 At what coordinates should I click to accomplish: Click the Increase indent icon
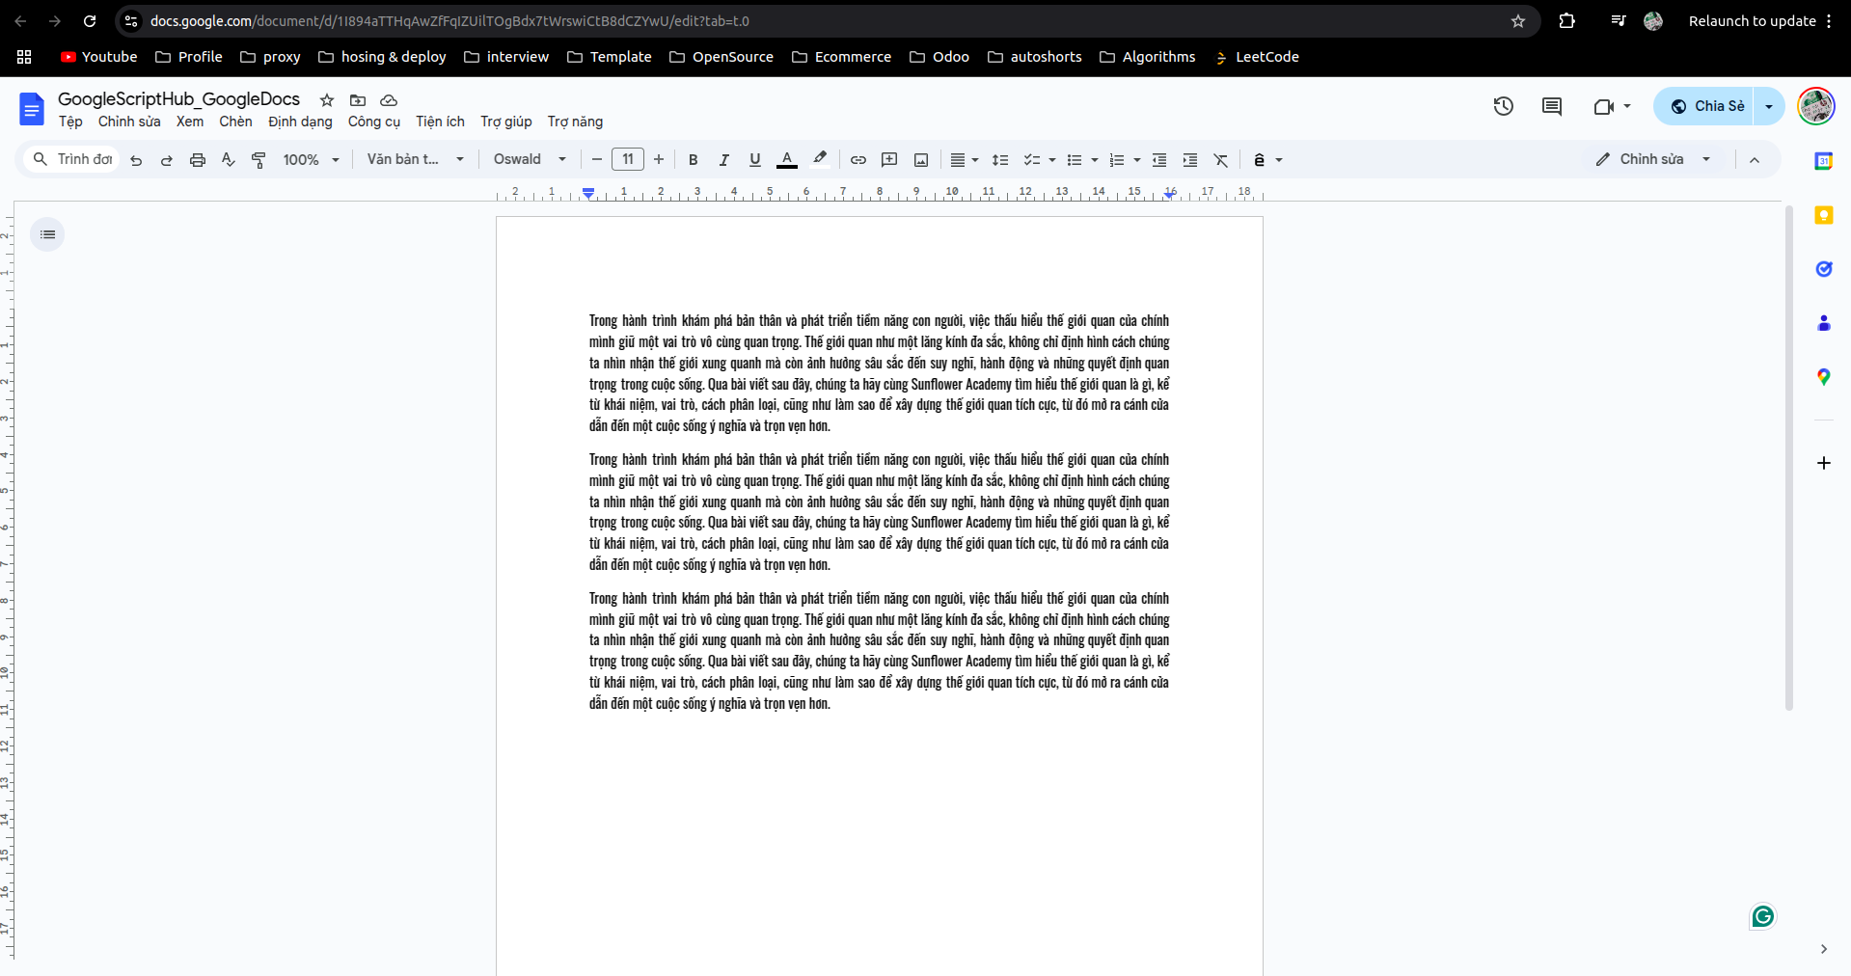[1190, 160]
